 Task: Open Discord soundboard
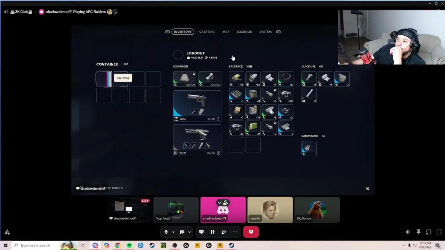[x=224, y=232]
